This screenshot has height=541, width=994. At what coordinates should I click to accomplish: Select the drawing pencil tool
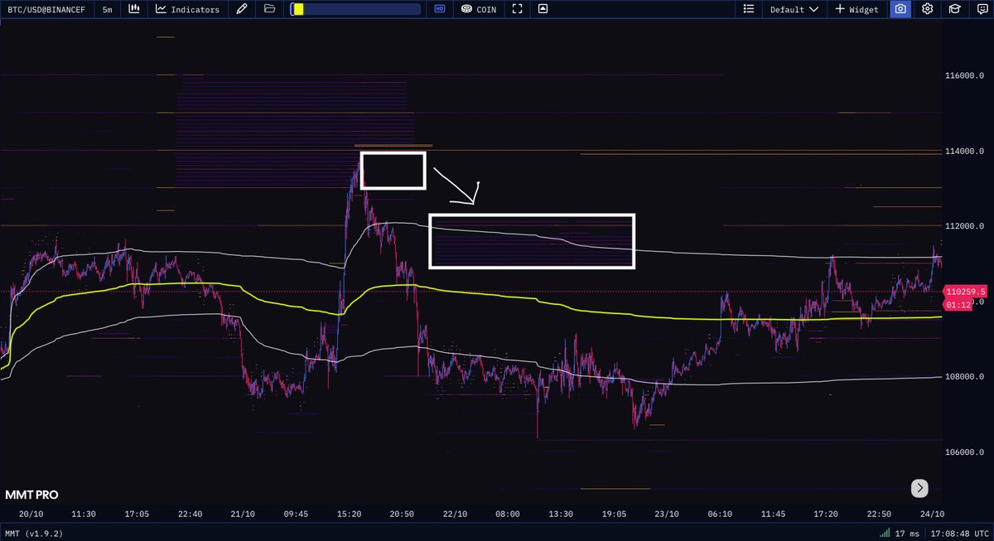click(241, 9)
